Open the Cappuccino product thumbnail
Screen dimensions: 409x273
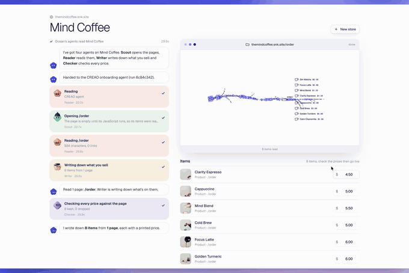click(185, 191)
